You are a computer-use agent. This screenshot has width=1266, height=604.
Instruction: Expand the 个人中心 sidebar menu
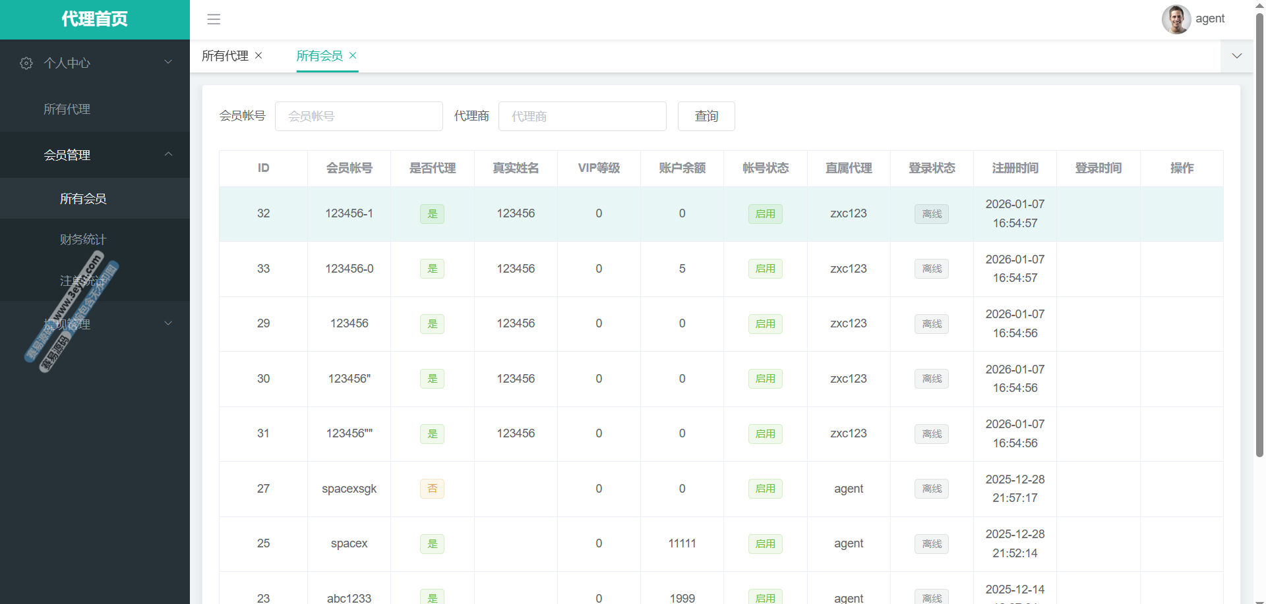[x=95, y=63]
